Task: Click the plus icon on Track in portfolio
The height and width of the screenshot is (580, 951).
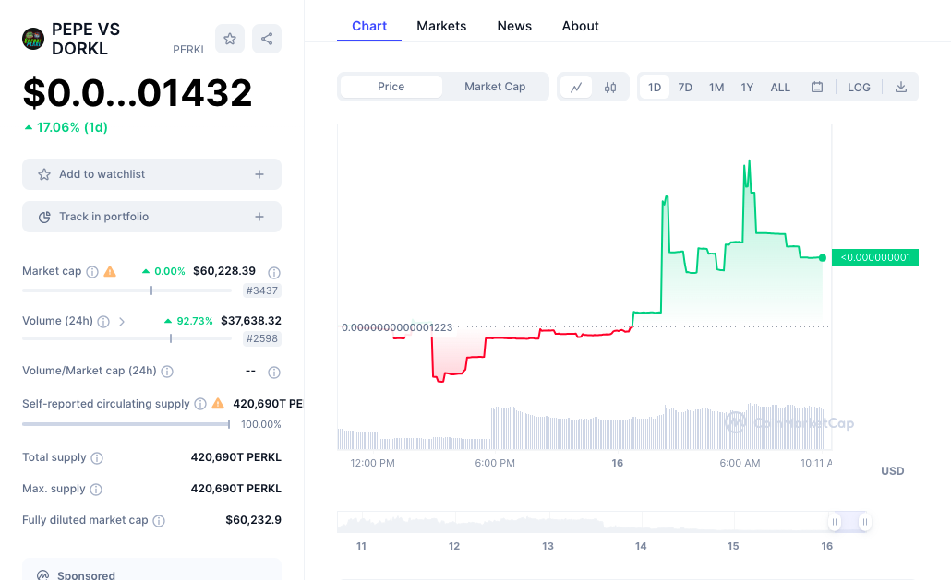Action: tap(259, 217)
